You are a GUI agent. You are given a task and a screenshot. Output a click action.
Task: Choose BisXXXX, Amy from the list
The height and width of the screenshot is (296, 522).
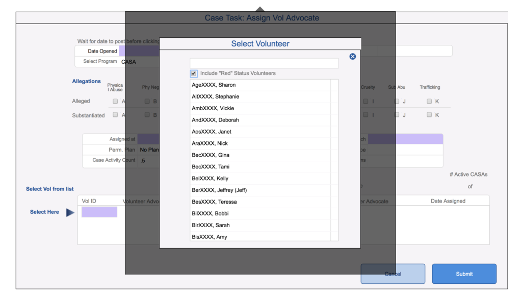(260, 237)
